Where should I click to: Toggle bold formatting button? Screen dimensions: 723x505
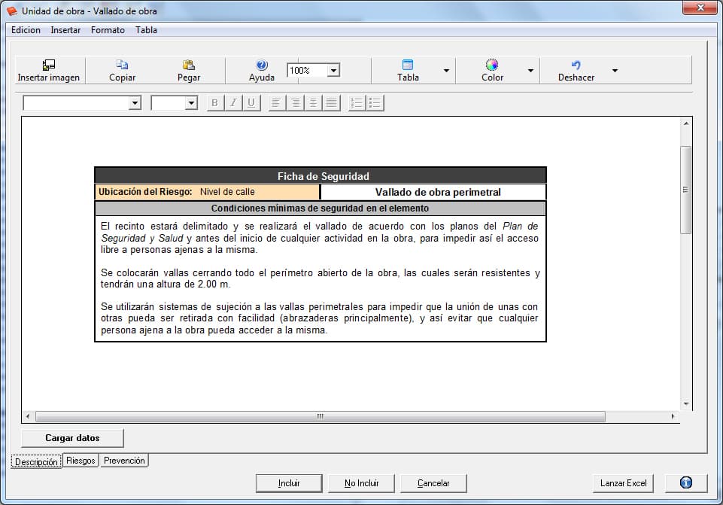coord(214,103)
